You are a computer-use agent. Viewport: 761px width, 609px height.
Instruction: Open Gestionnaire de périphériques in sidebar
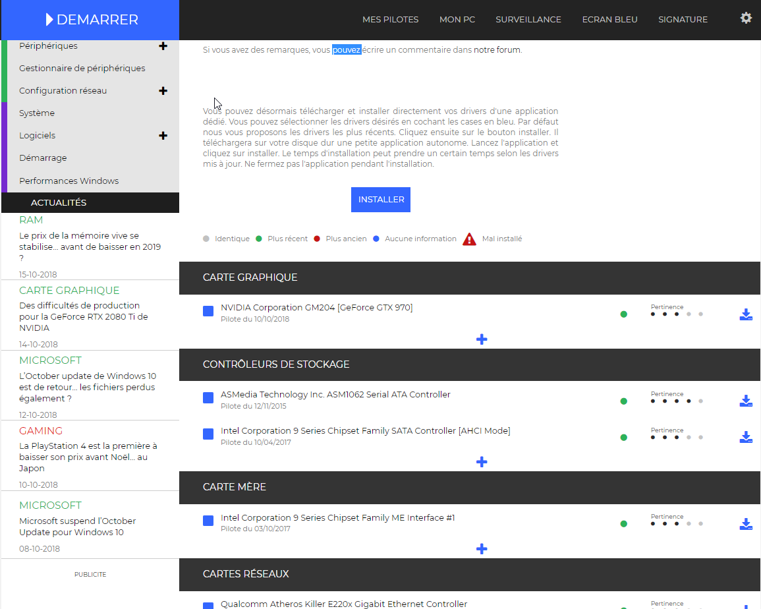tap(82, 69)
